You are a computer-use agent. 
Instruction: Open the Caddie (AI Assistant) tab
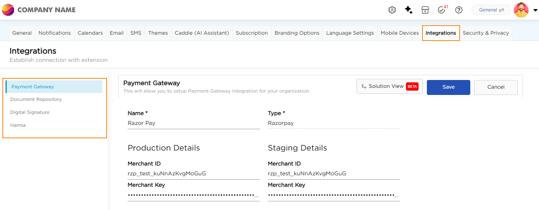202,33
